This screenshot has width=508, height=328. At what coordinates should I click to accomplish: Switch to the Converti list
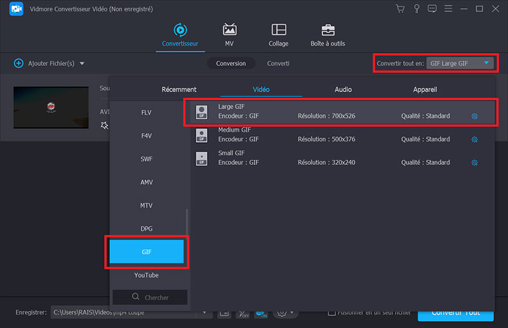coord(278,63)
